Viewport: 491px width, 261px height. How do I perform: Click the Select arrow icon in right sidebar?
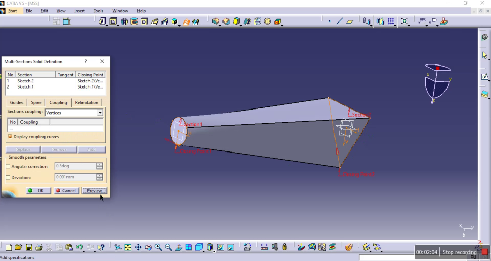pyautogui.click(x=485, y=55)
